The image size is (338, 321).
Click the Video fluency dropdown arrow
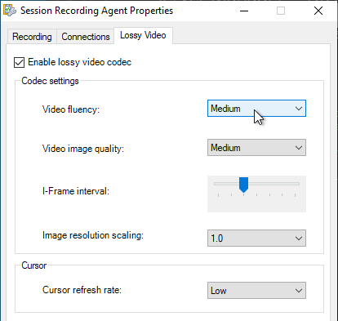point(299,109)
